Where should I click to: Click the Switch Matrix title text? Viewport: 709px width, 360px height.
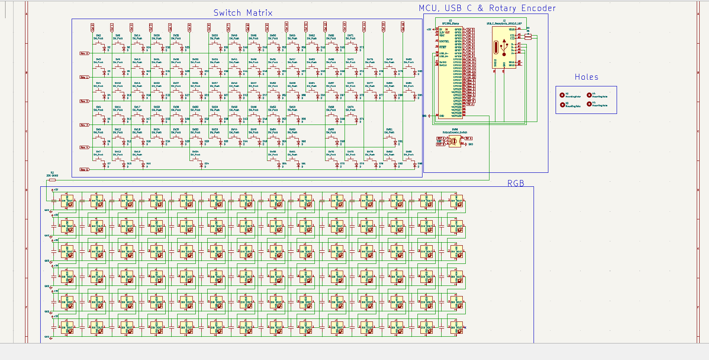tap(243, 13)
